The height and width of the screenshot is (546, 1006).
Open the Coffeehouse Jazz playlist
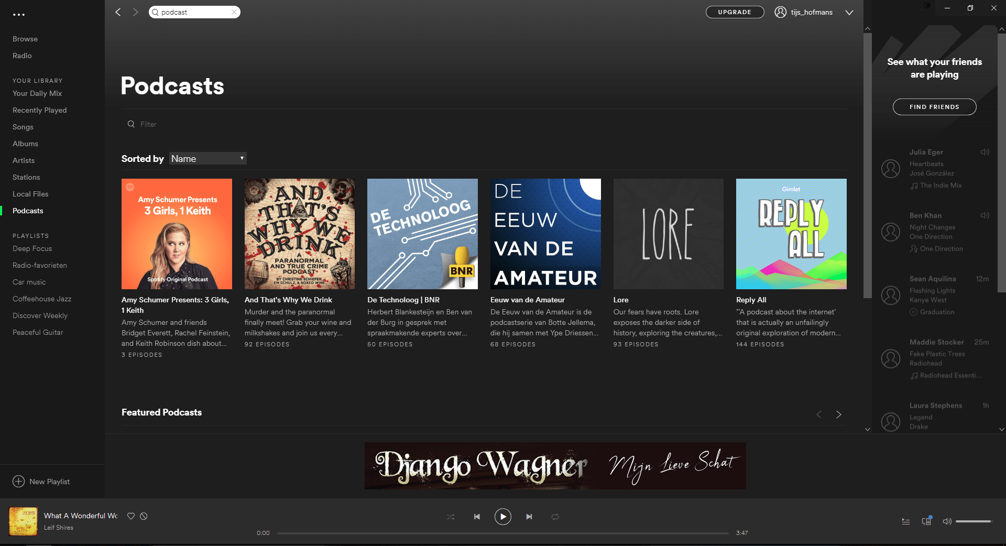click(x=42, y=299)
